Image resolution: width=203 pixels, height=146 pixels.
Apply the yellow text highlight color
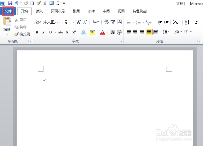coord(92,32)
